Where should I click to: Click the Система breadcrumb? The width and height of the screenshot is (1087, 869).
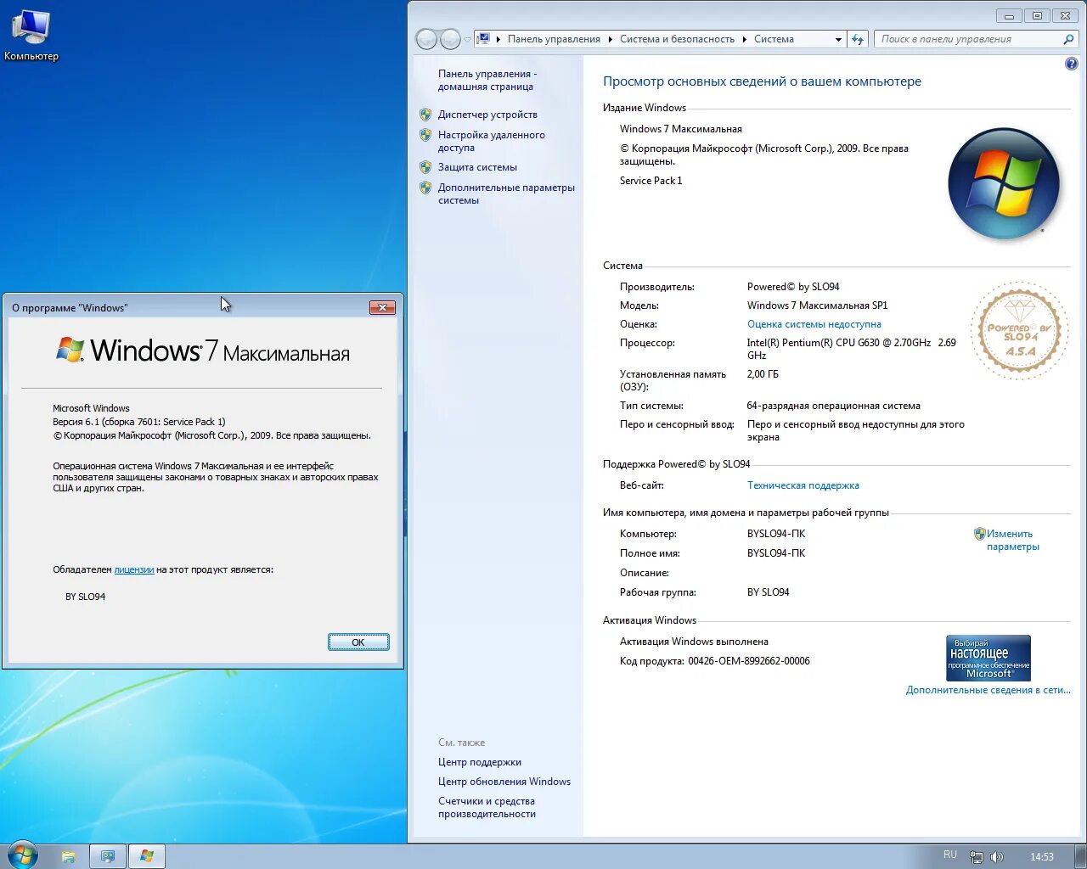coord(774,39)
